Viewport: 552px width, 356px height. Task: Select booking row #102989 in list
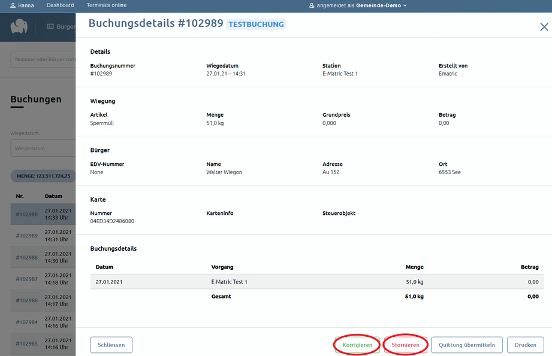pyautogui.click(x=43, y=236)
